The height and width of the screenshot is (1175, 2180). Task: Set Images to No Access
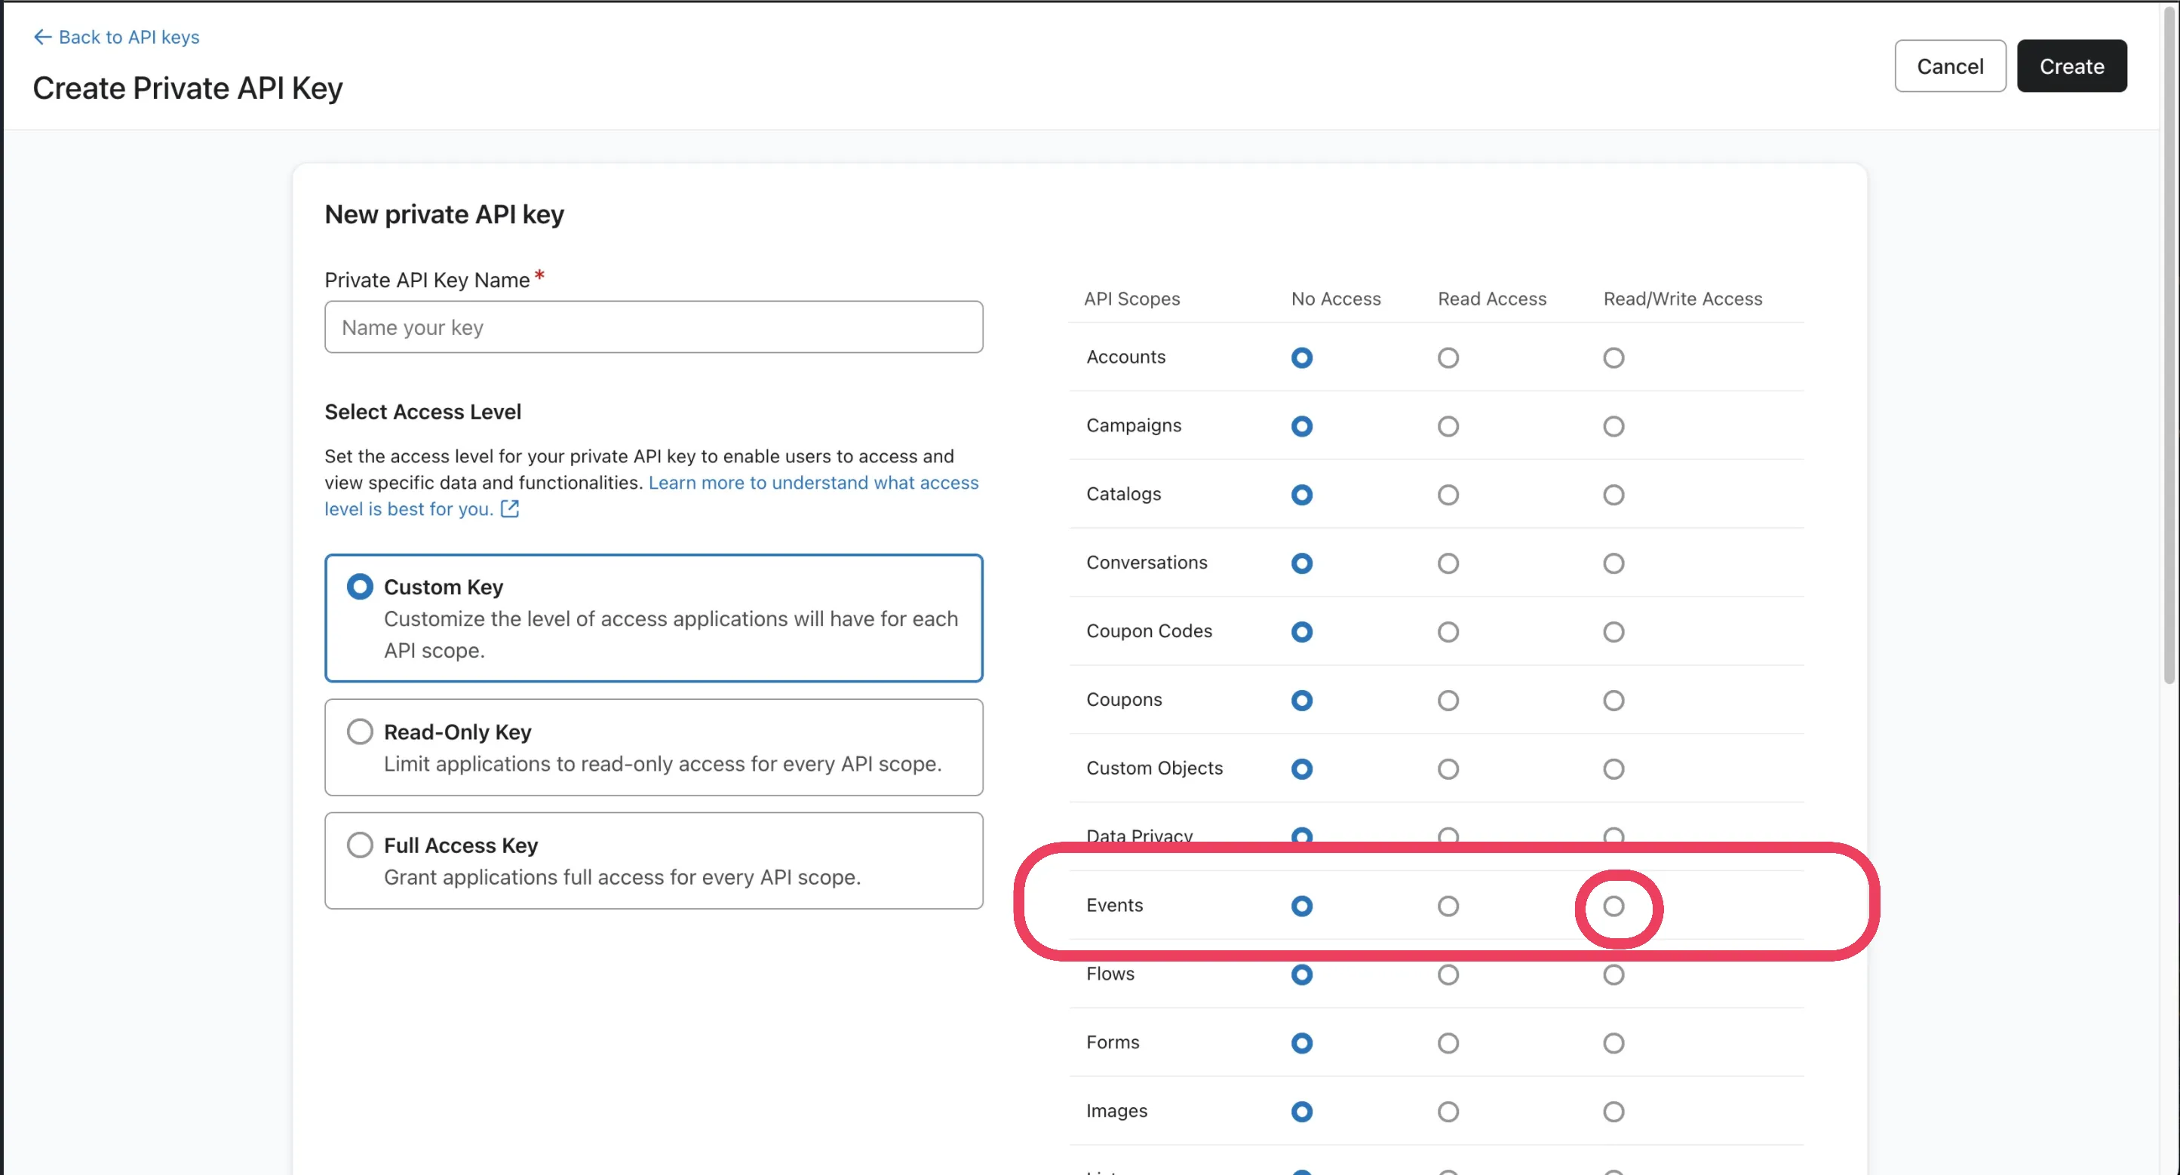tap(1303, 1112)
